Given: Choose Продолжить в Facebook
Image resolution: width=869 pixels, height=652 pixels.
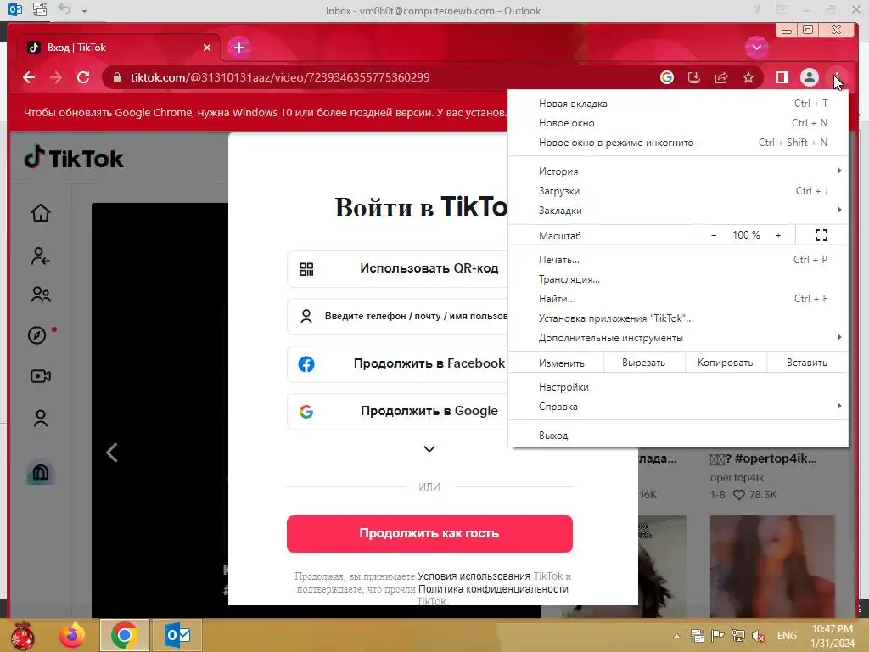Looking at the screenshot, I should (x=398, y=363).
